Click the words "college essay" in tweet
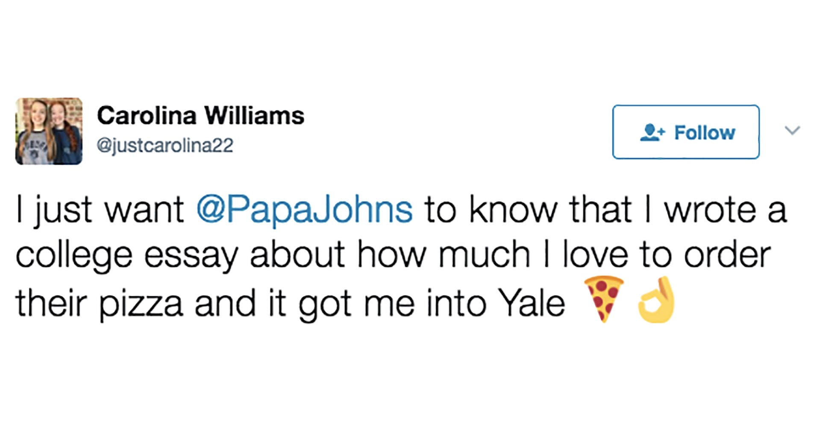This screenshot has height=427, width=814. coord(127,256)
